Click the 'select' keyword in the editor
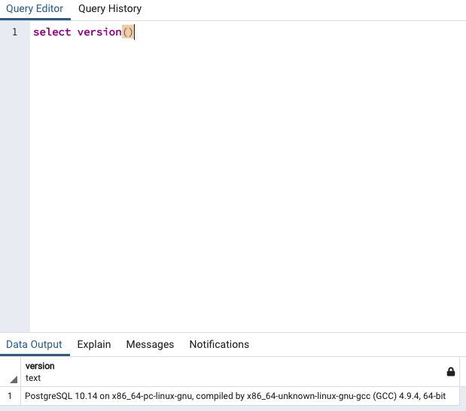Viewport: 466px width, 411px height. [52, 32]
